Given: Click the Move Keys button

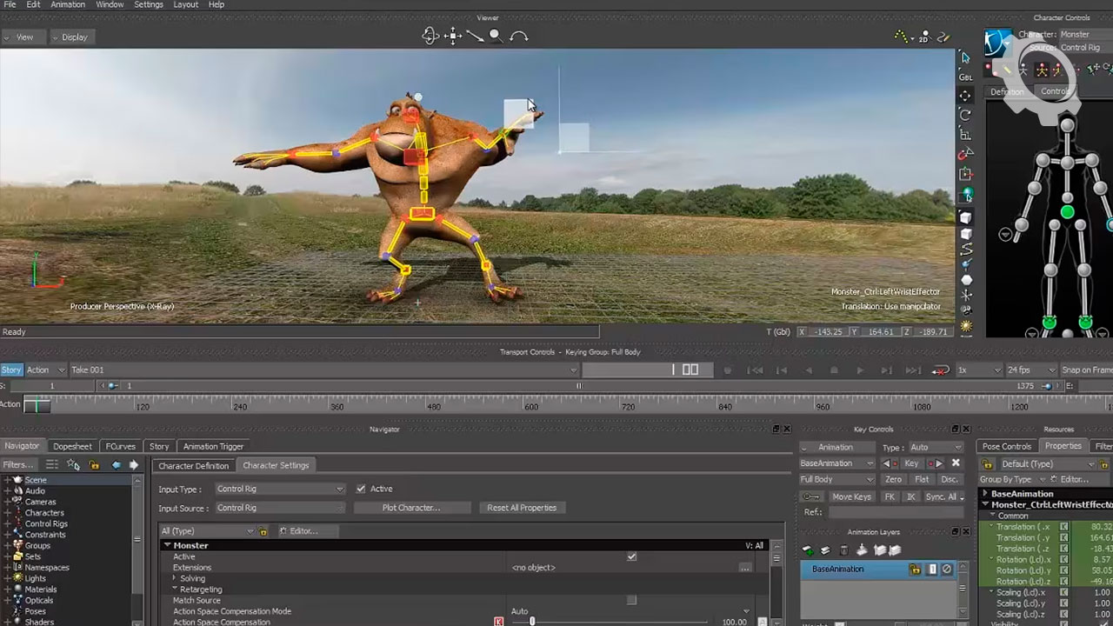Looking at the screenshot, I should point(851,496).
